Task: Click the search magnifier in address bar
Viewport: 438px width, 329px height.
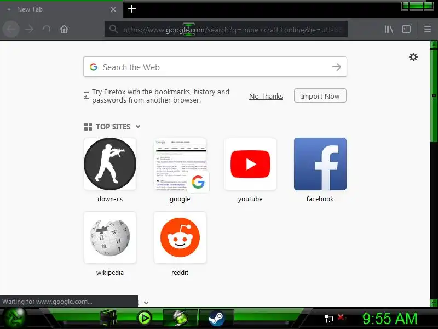Action: point(113,29)
